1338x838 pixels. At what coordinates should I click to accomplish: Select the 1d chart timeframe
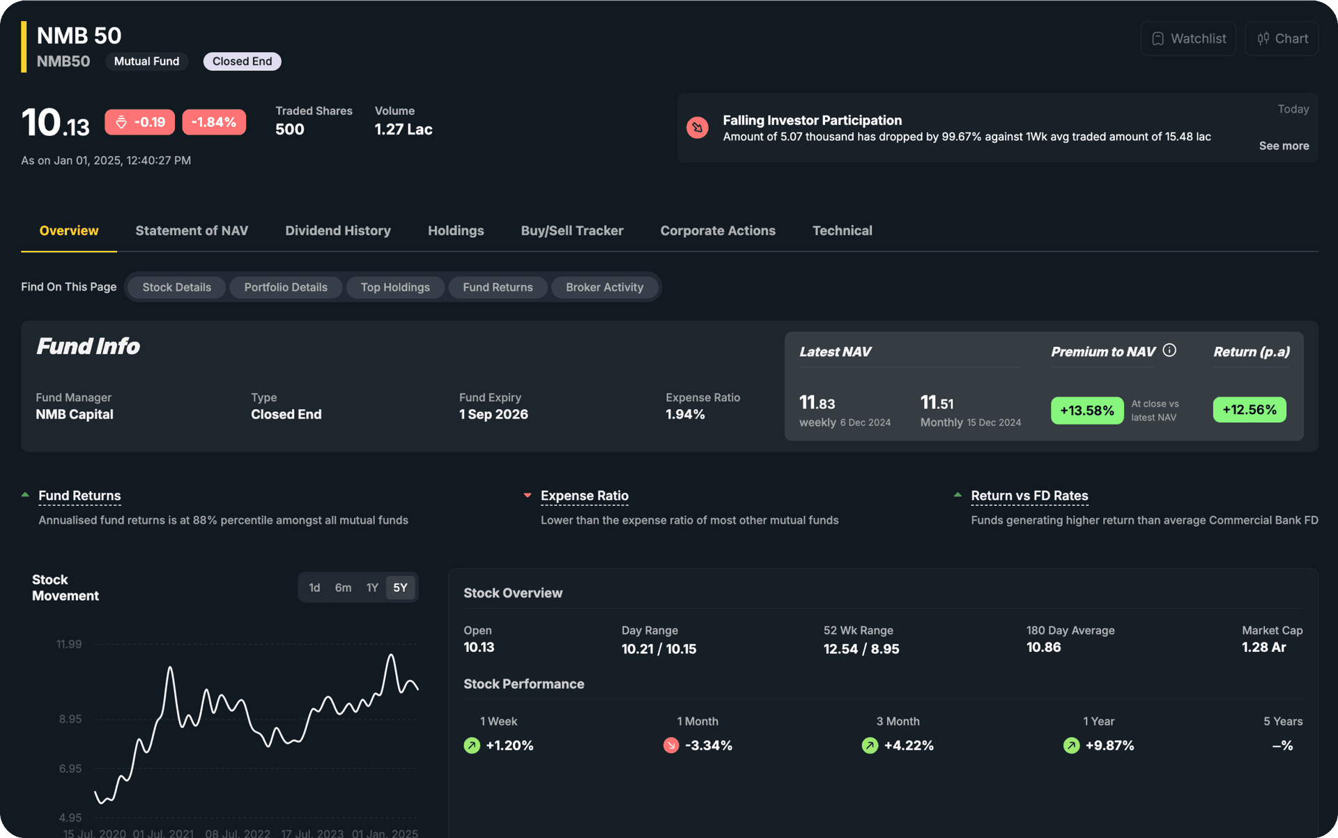click(314, 587)
